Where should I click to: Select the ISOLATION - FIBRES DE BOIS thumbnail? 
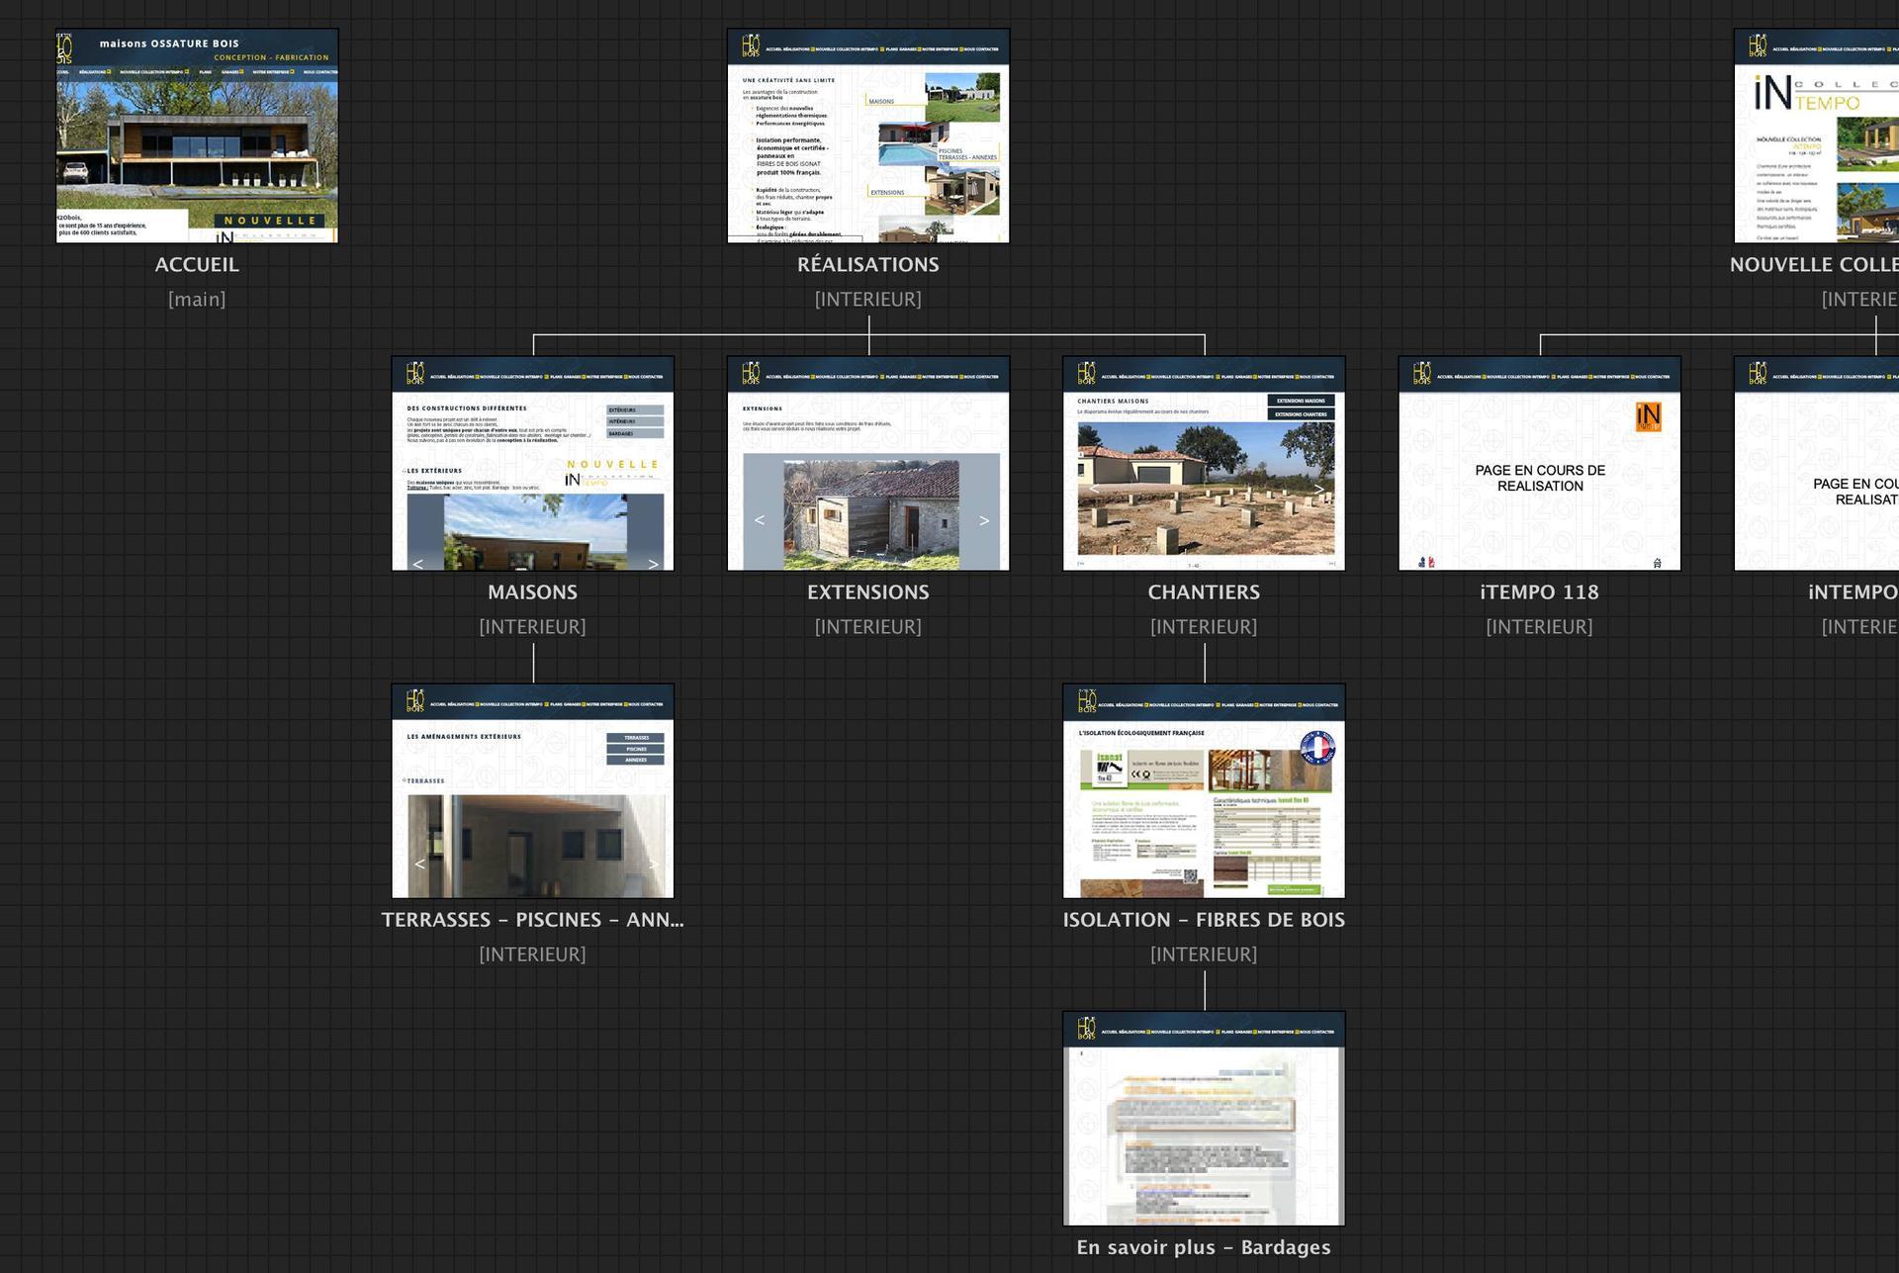1204,791
